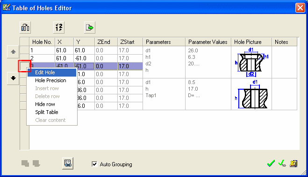Click the export table green arrow icon

point(90,28)
